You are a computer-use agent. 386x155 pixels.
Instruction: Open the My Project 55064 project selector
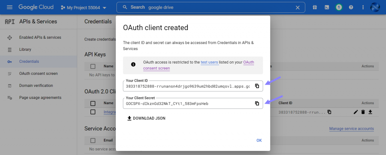pos(83,8)
